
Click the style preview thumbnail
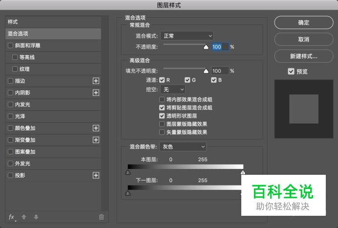tap(304, 109)
